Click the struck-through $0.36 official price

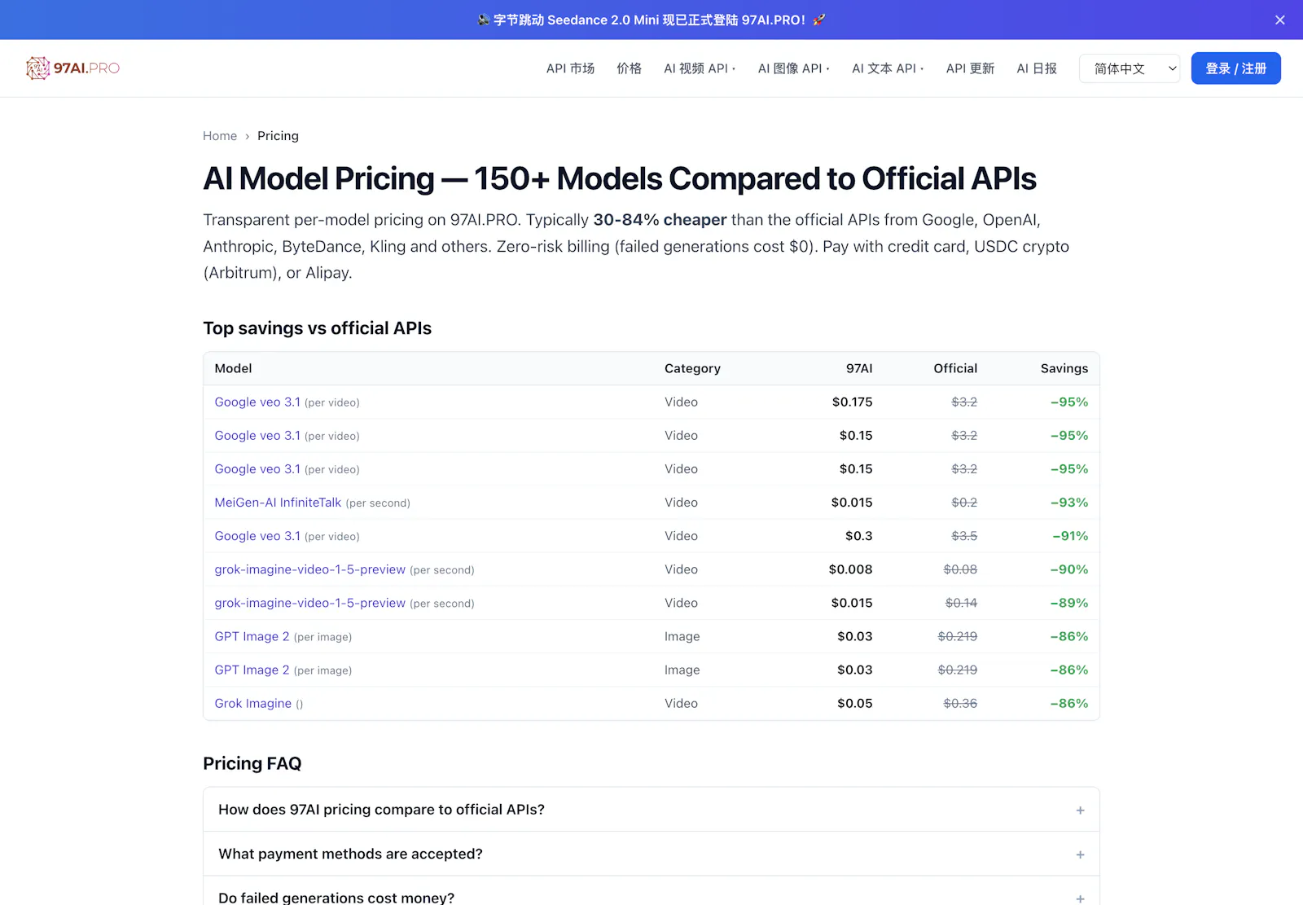[960, 704]
